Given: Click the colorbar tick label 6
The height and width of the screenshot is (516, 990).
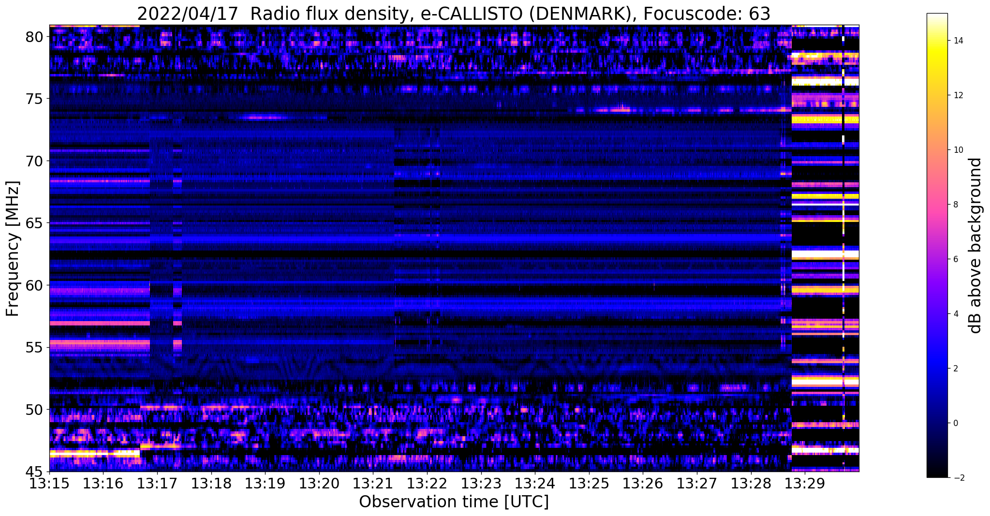Looking at the screenshot, I should 955,259.
